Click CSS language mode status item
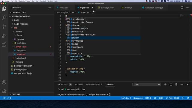The height and width of the screenshot is (108, 192). click(x=161, y=98)
